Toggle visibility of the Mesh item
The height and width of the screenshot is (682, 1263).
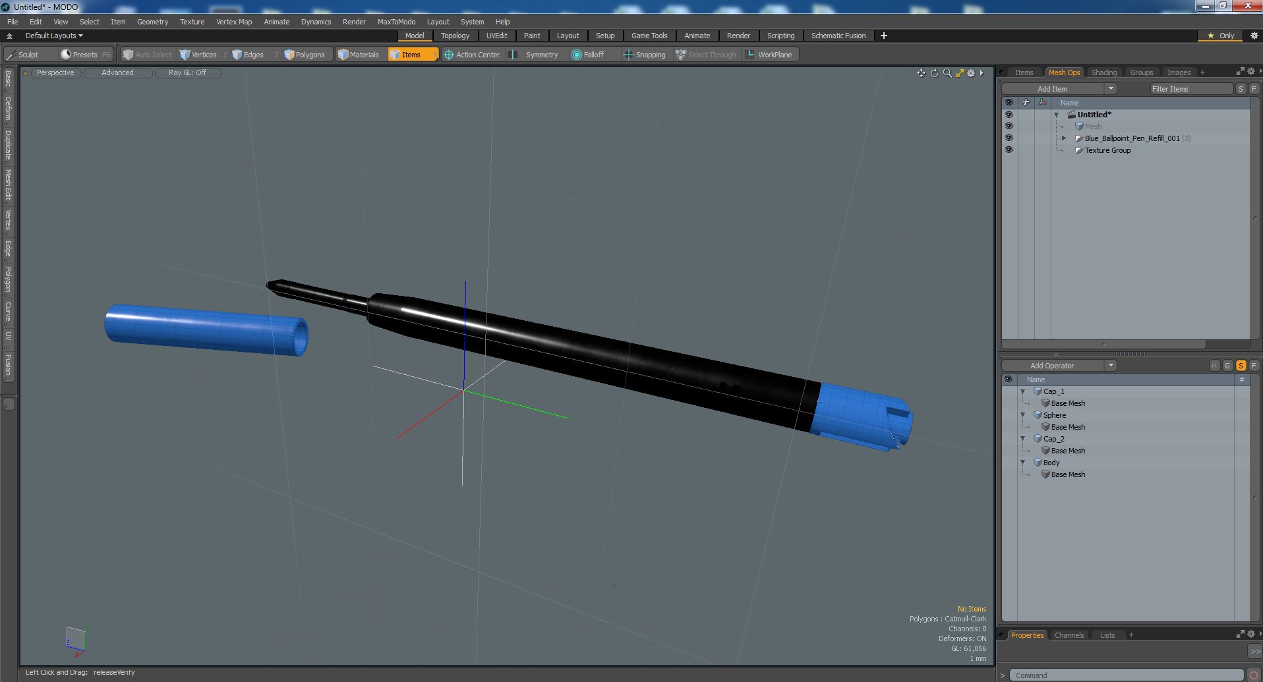(1009, 127)
